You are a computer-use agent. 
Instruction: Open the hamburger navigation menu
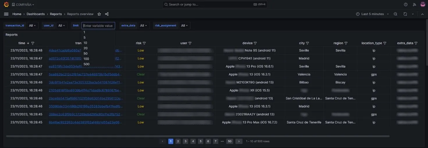click(6, 14)
